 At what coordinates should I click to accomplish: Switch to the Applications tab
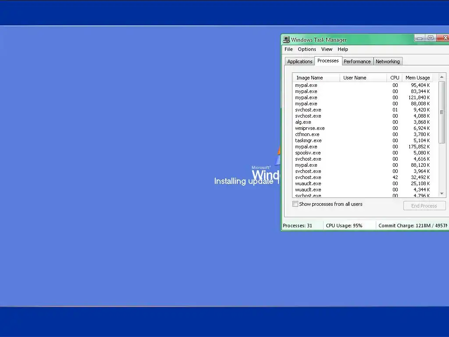point(299,61)
